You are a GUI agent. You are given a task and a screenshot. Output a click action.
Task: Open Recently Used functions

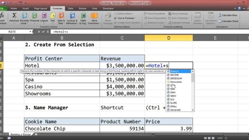[24, 18]
